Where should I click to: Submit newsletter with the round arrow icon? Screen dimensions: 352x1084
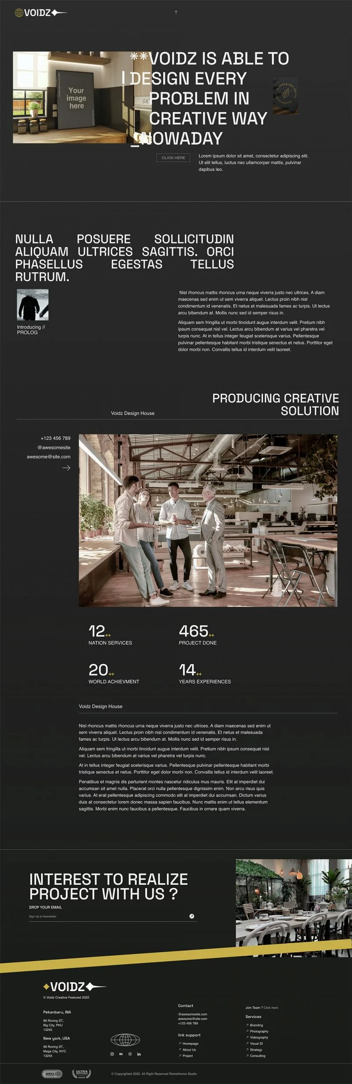coord(191,916)
